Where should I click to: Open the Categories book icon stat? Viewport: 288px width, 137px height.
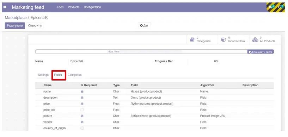(192, 39)
